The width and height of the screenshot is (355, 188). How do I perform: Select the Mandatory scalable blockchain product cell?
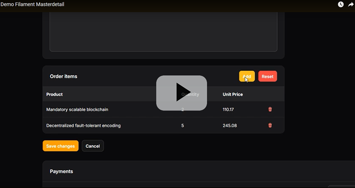(x=77, y=109)
